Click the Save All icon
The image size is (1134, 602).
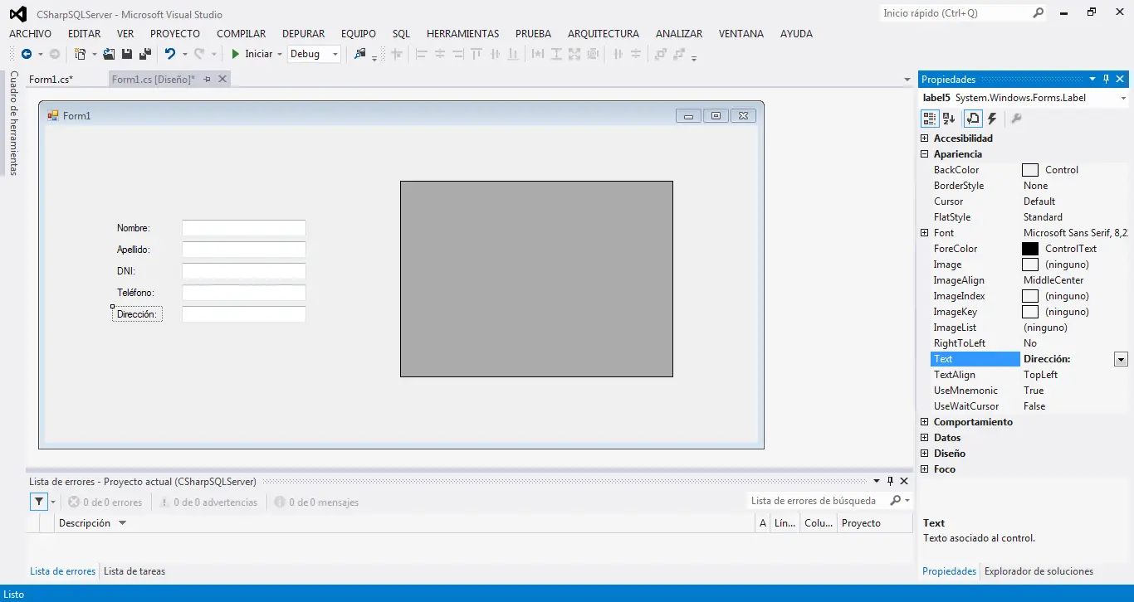145,54
